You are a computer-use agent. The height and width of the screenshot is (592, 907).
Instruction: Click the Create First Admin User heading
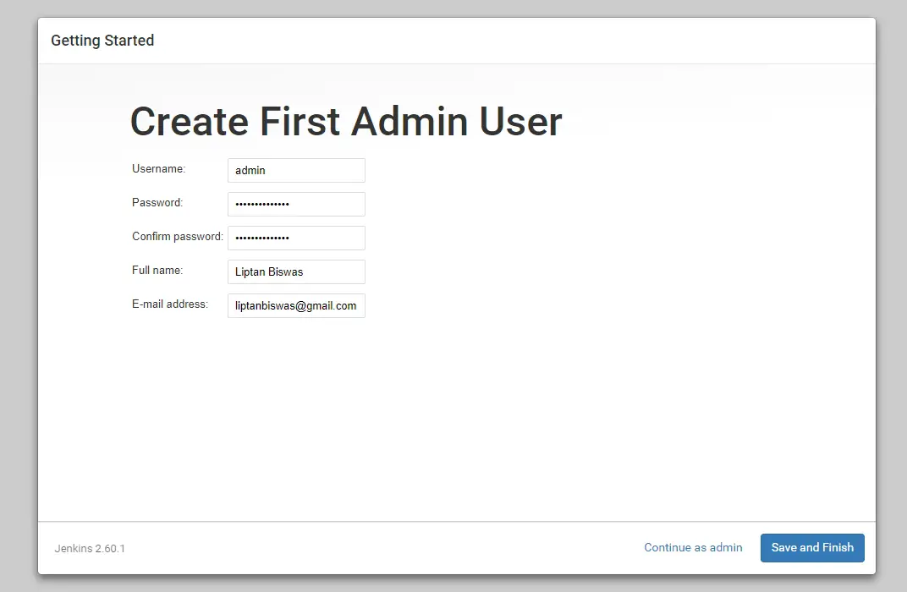346,122
